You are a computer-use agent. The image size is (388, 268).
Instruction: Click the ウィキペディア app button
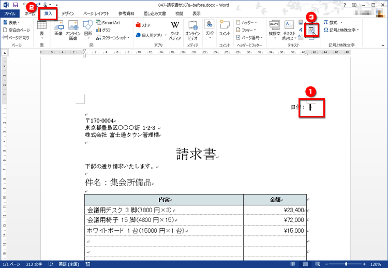pos(175,31)
